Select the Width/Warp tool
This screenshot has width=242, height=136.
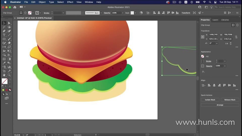(4, 51)
